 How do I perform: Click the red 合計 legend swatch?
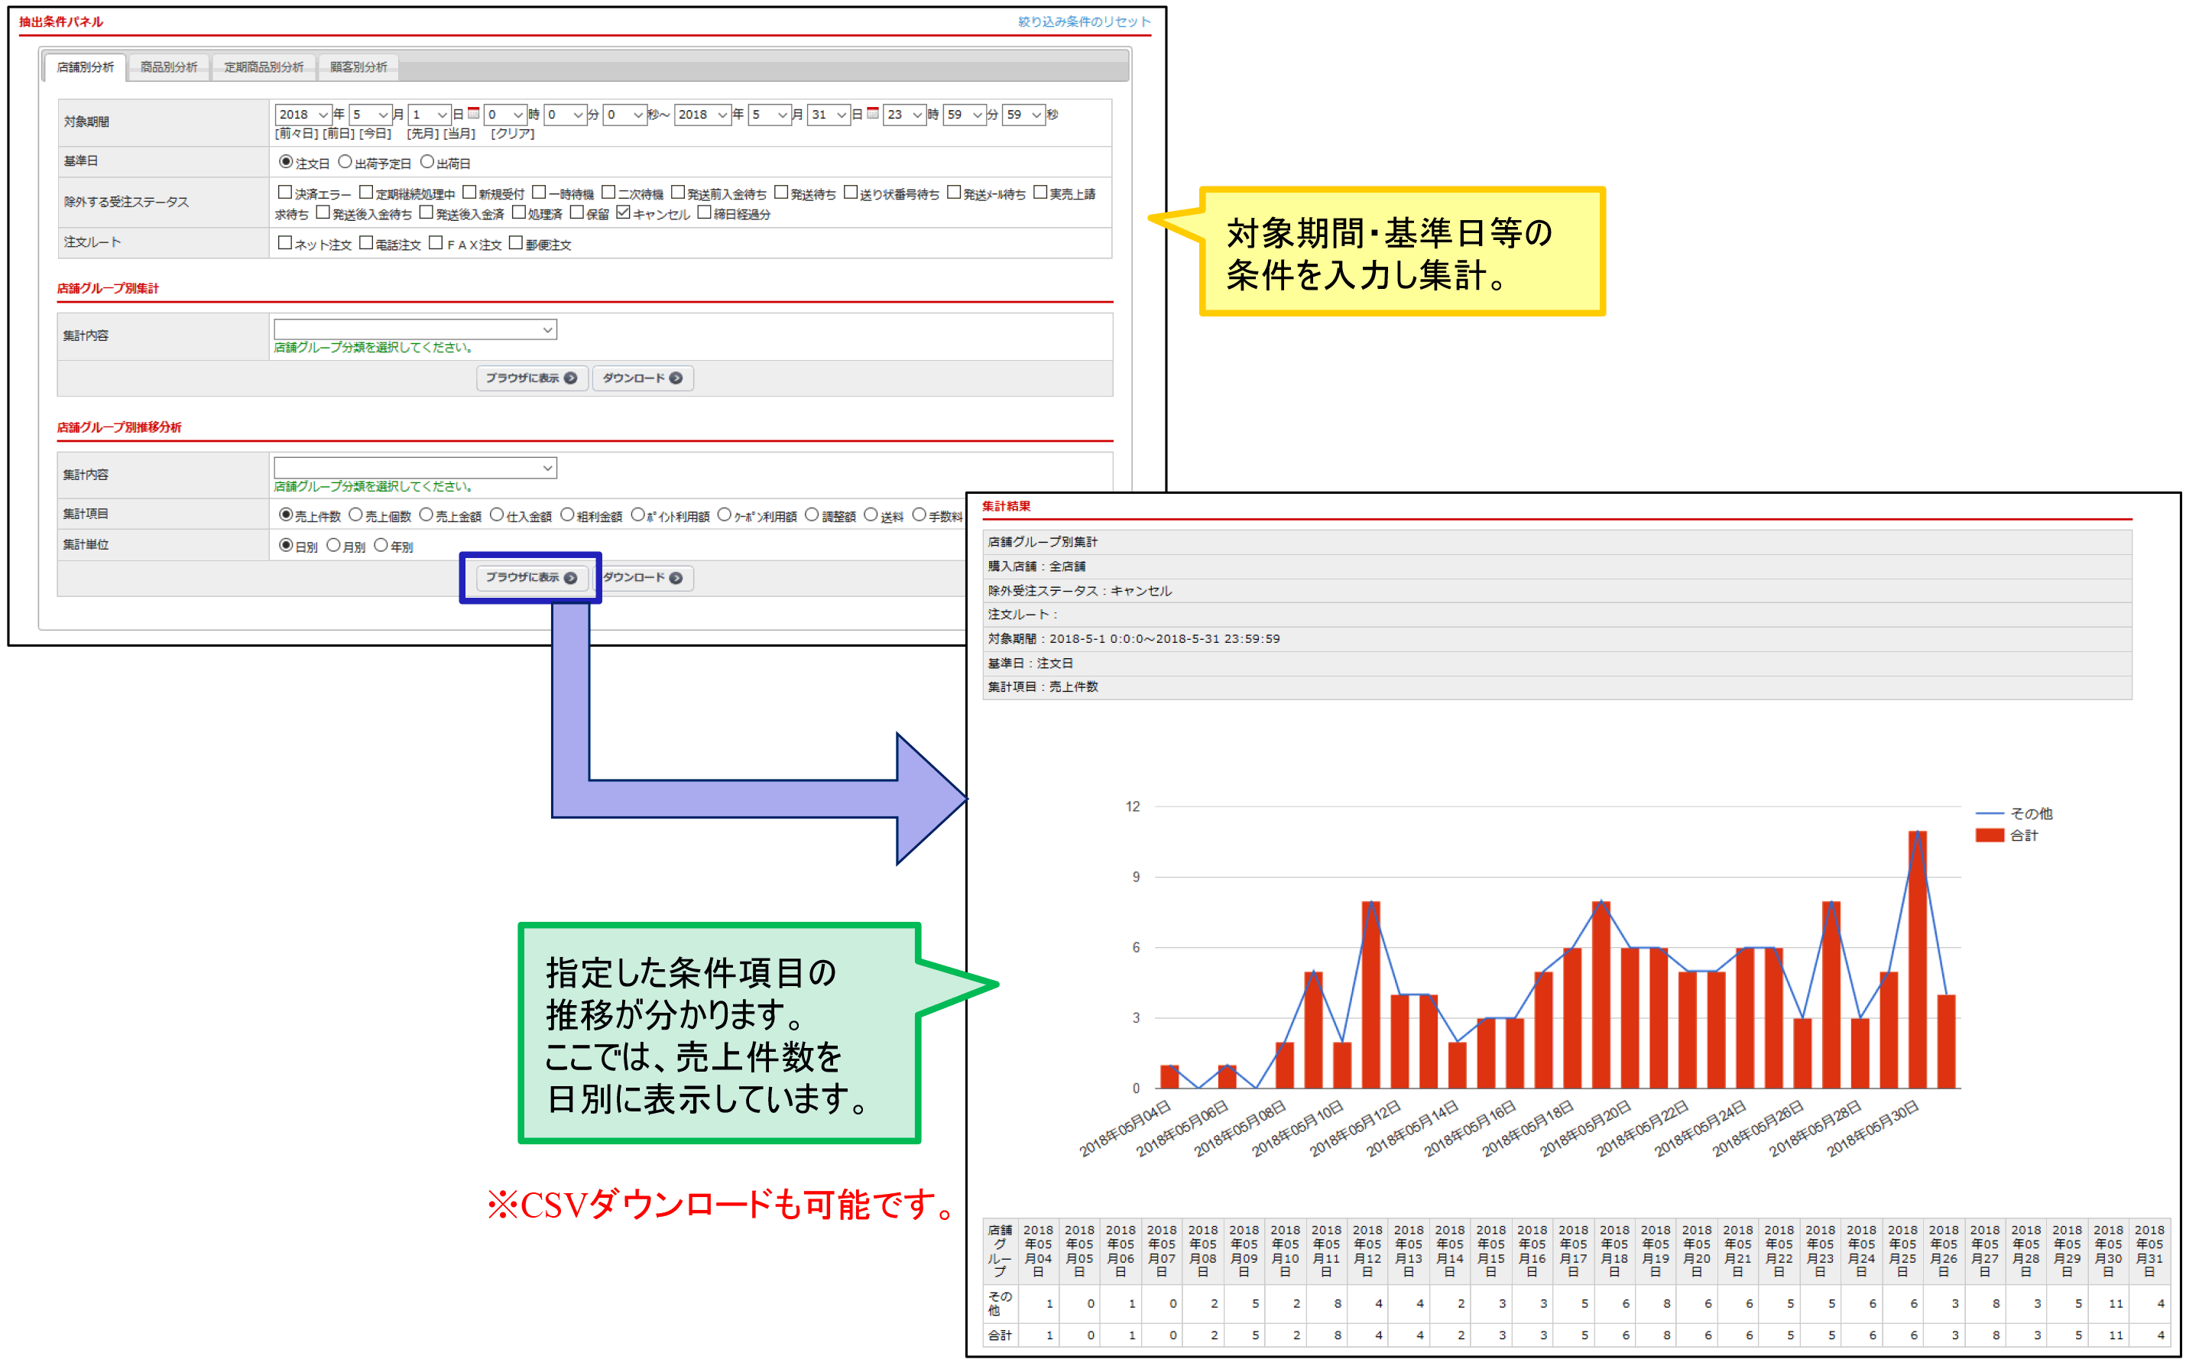pos(1988,835)
